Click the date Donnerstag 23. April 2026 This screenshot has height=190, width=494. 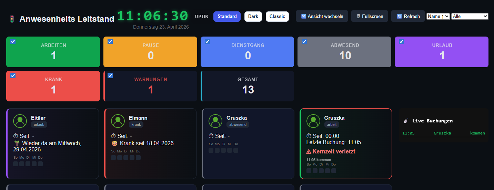(x=161, y=27)
